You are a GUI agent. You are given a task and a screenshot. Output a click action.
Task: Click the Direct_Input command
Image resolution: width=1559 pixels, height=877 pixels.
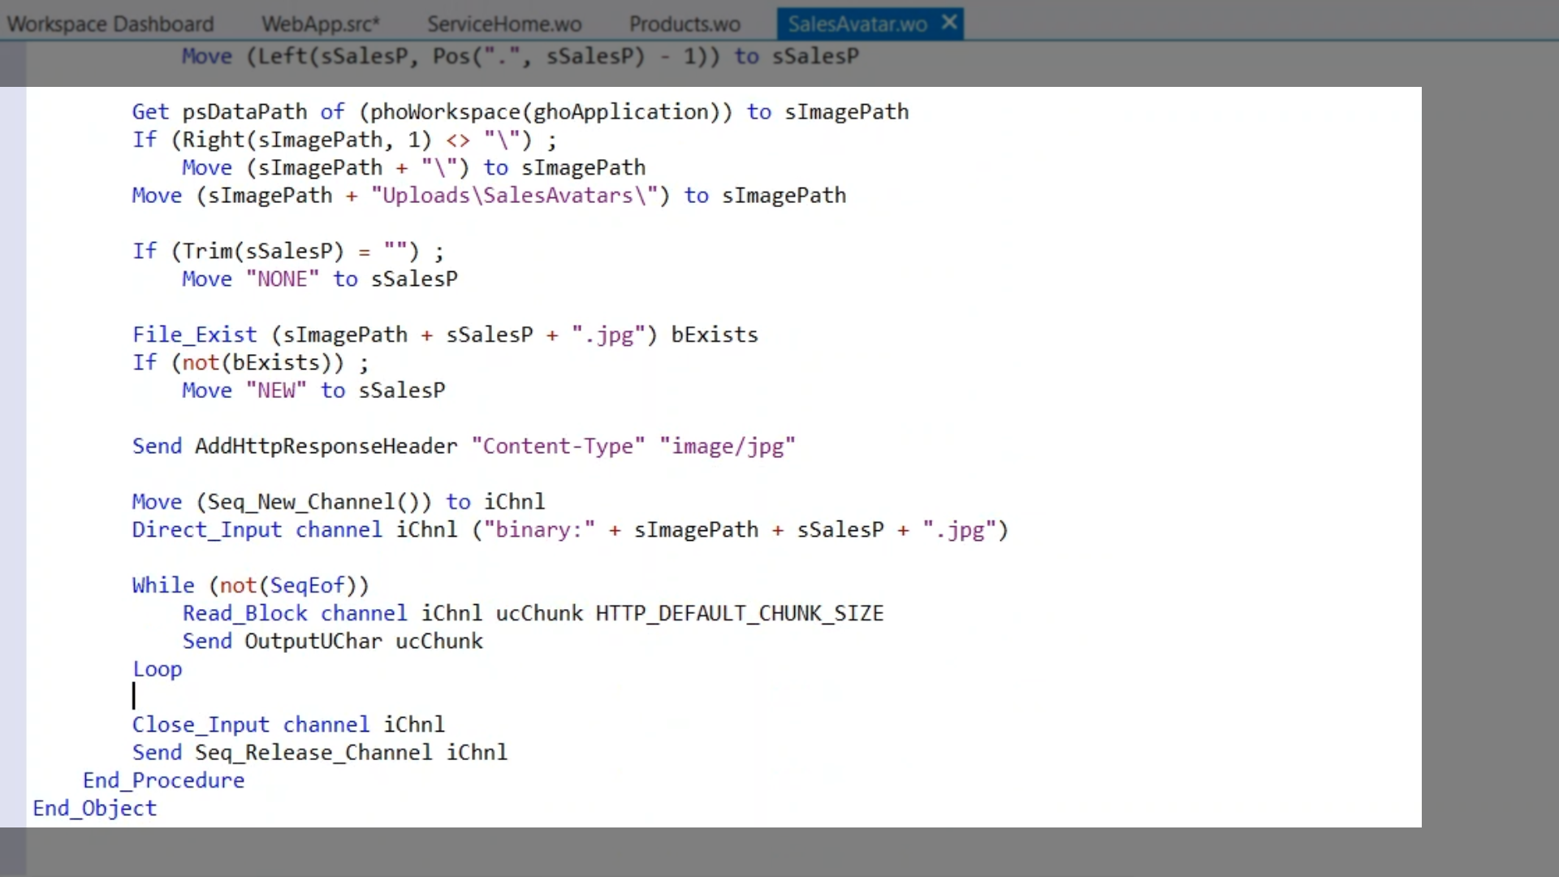pyautogui.click(x=206, y=530)
